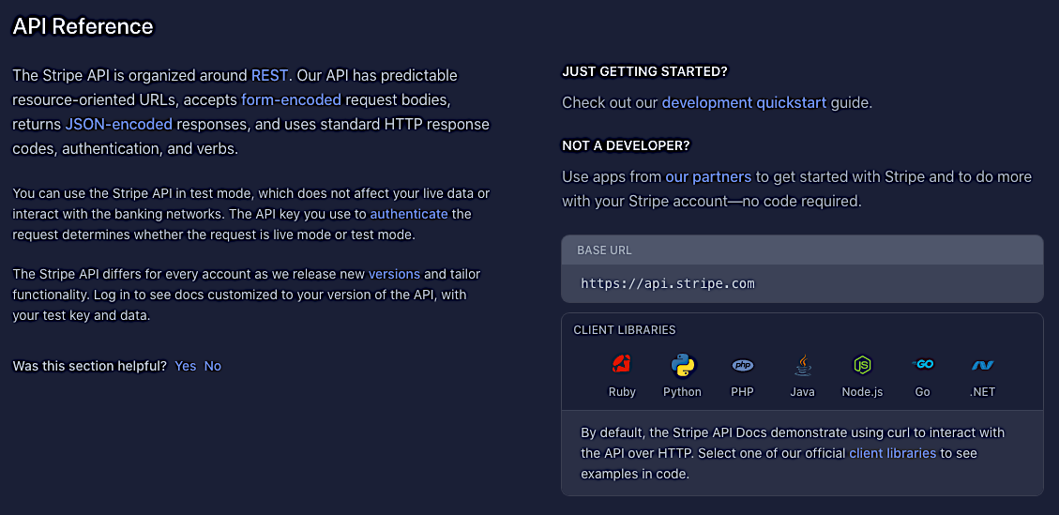Open the JSON-encoded link
The width and height of the screenshot is (1059, 515).
click(119, 125)
